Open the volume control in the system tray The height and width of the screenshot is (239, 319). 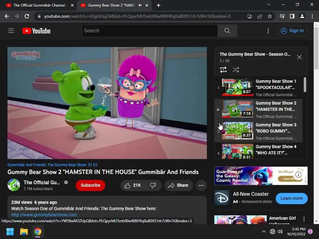(280, 232)
